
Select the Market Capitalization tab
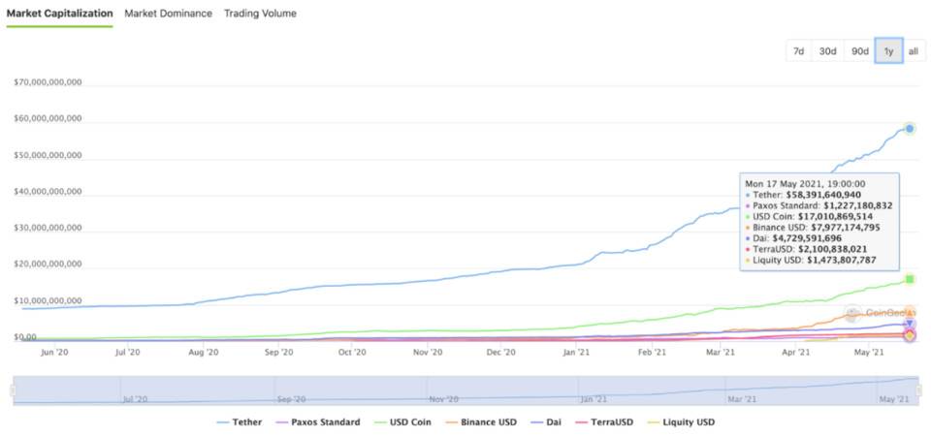[59, 14]
